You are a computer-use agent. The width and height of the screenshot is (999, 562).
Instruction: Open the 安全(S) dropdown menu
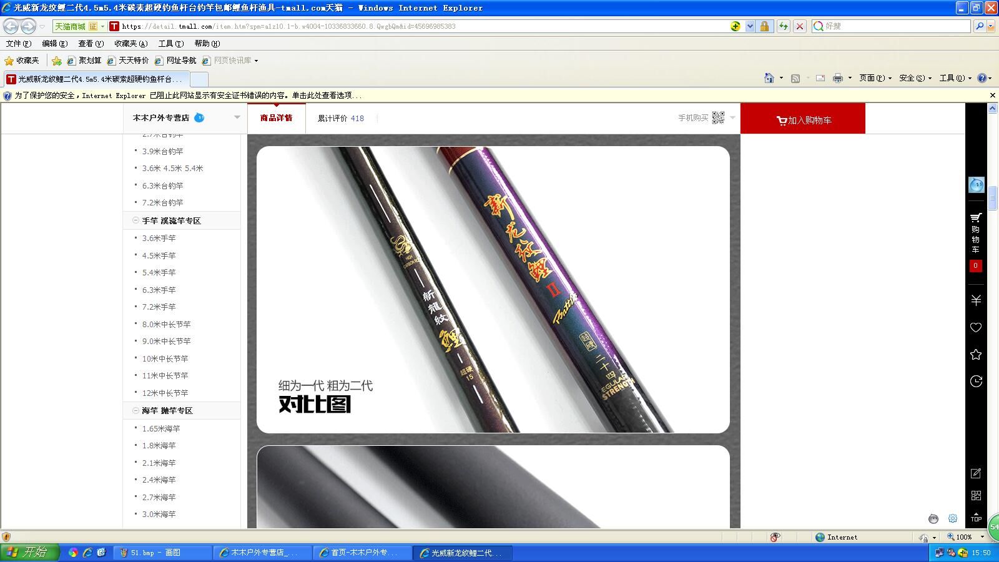[x=915, y=78]
